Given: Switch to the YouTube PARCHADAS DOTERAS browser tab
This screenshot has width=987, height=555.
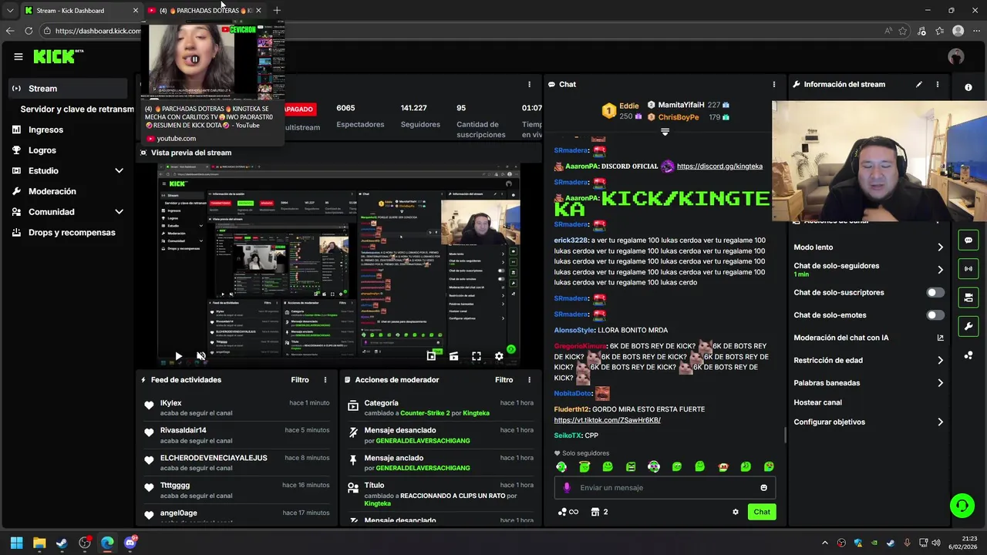Looking at the screenshot, I should click(x=204, y=11).
